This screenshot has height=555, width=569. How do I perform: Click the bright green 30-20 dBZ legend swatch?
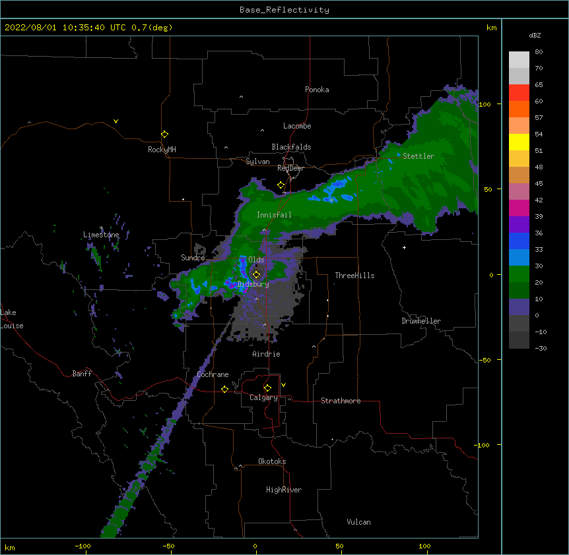pos(519,274)
